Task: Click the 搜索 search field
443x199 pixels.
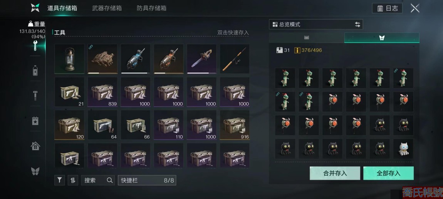Action: (98, 180)
